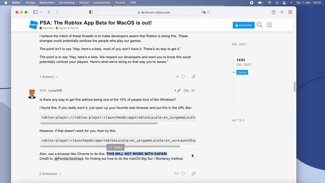Toggle the Safari sidebar
This screenshot has width=325, height=183.
click(36, 12)
